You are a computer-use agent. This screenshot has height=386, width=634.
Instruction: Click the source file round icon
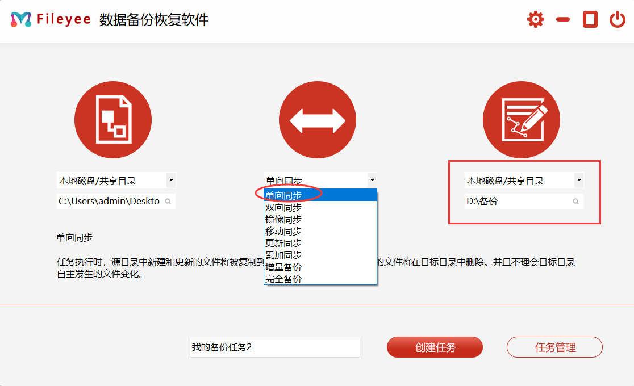point(113,120)
